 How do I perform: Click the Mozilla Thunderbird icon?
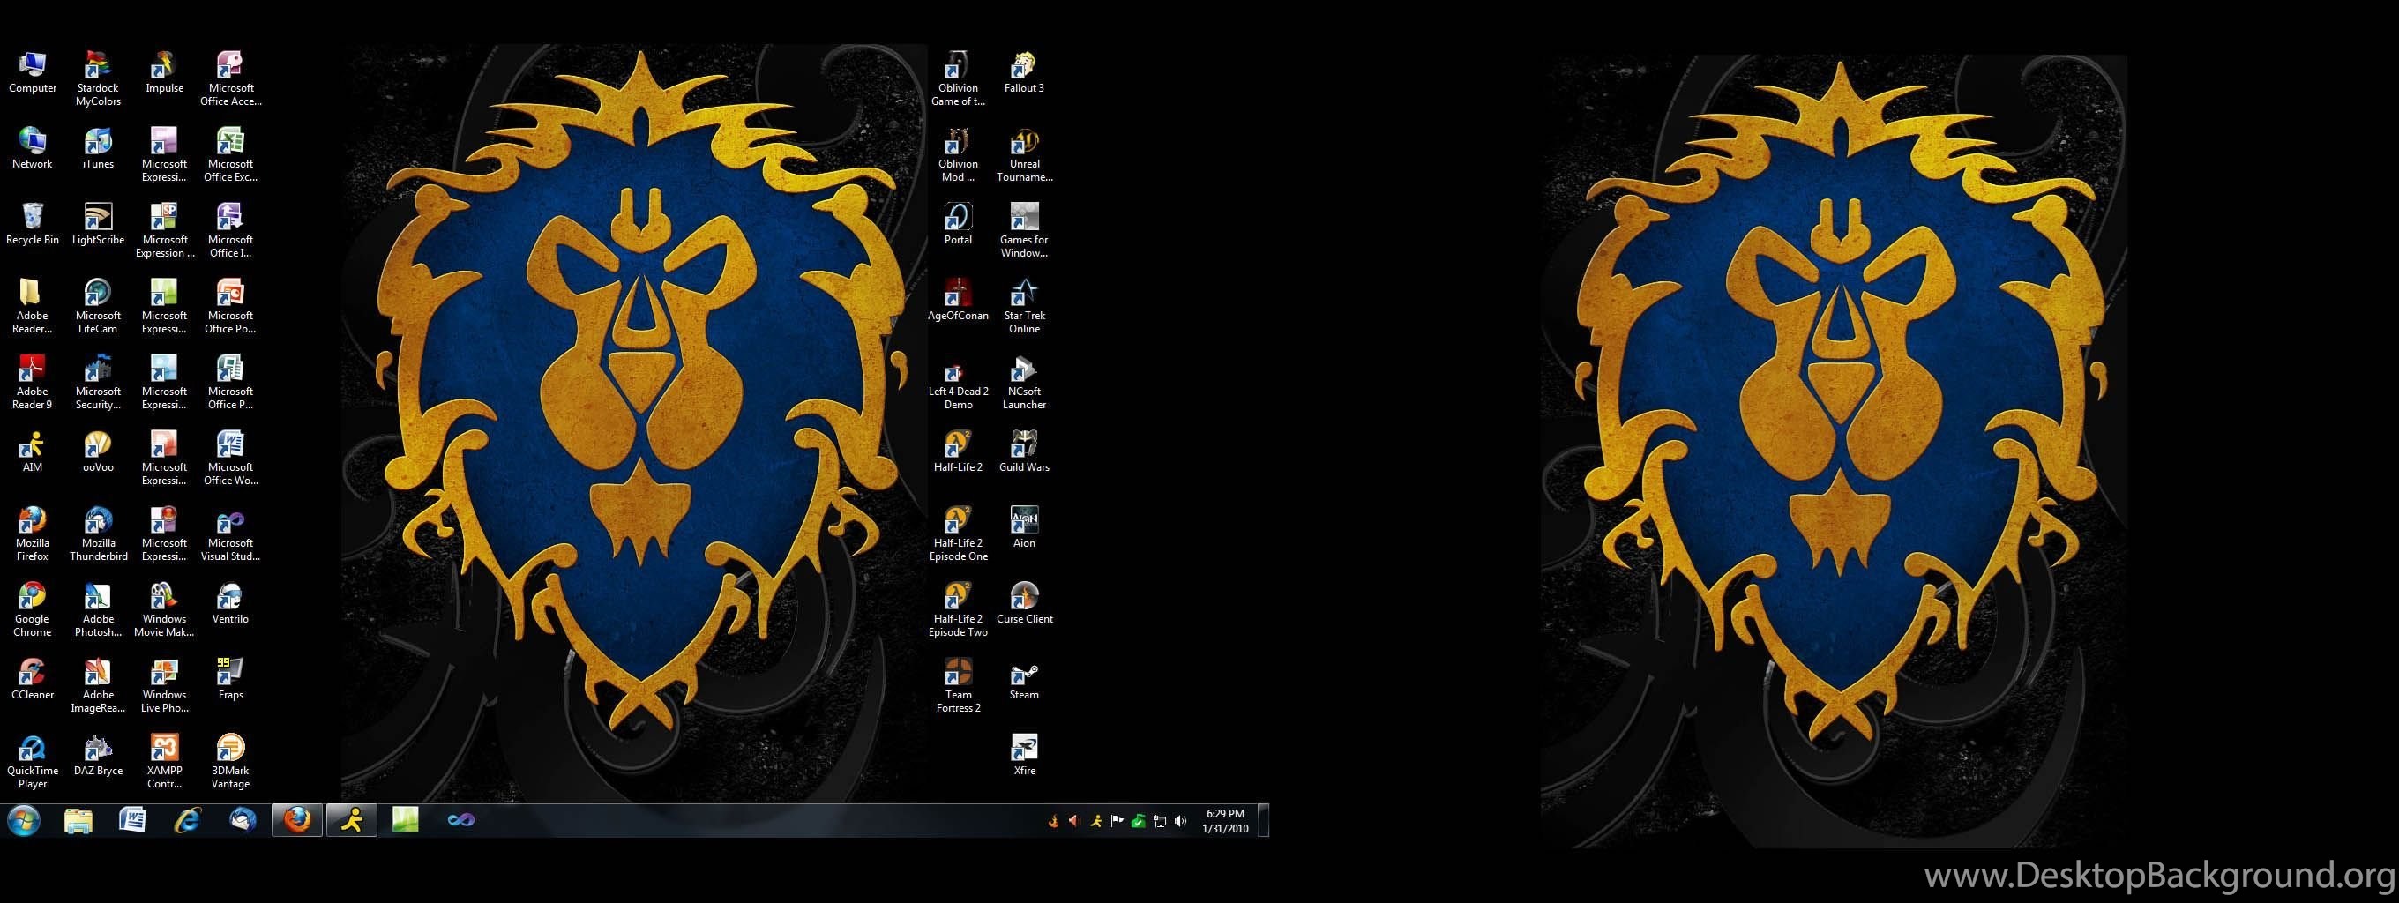coord(98,534)
